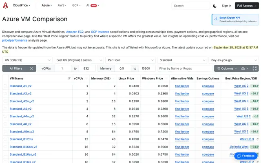261x163 pixels.
Task: Open the AWS nav menu
Action: coord(62,5)
